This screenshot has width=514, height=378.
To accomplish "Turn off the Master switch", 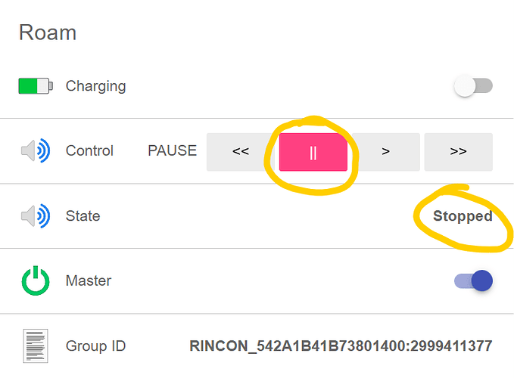I will tap(473, 280).
